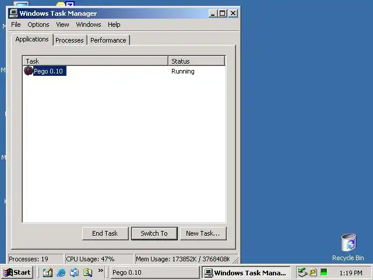The image size is (373, 280).
Task: Expand quick launch overflow chevron
Action: [101, 271]
